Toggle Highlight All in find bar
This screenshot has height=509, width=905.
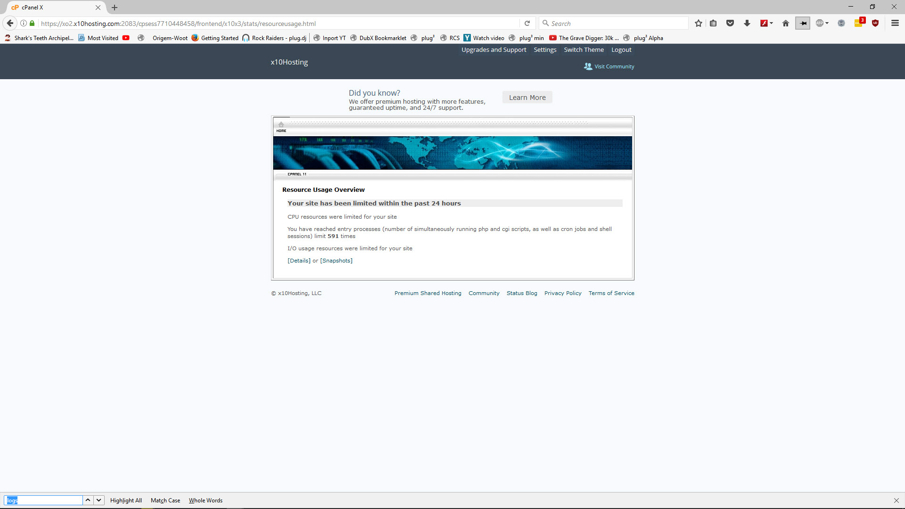click(x=126, y=501)
